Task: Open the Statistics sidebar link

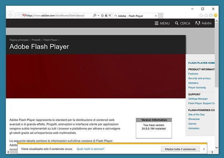Action: pyautogui.click(x=193, y=83)
